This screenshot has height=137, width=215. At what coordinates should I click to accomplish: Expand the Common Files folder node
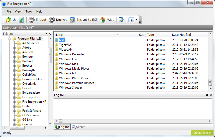14,80
